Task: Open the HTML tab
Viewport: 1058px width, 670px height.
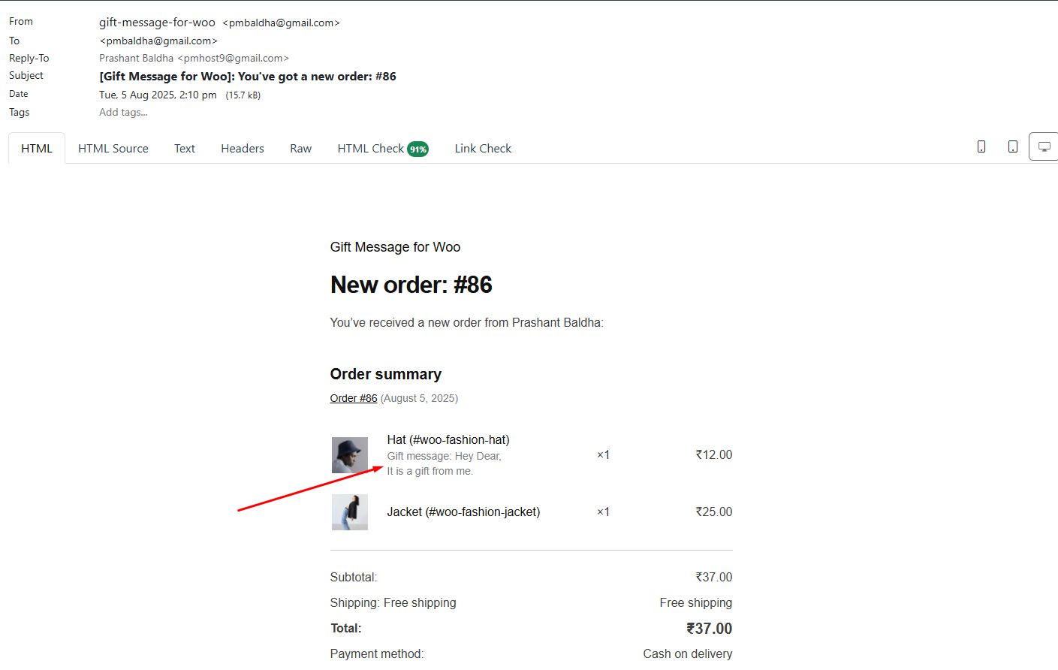Action: tap(37, 149)
